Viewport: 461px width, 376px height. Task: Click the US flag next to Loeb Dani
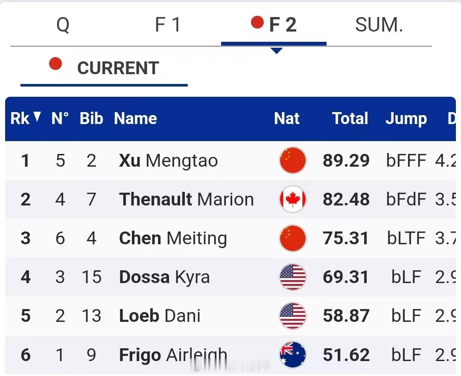click(293, 316)
